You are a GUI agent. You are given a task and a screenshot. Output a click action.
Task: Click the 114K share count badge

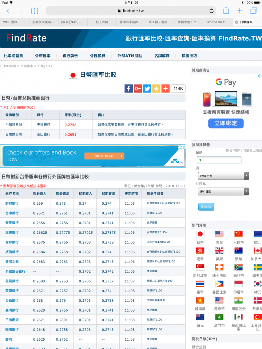click(178, 89)
